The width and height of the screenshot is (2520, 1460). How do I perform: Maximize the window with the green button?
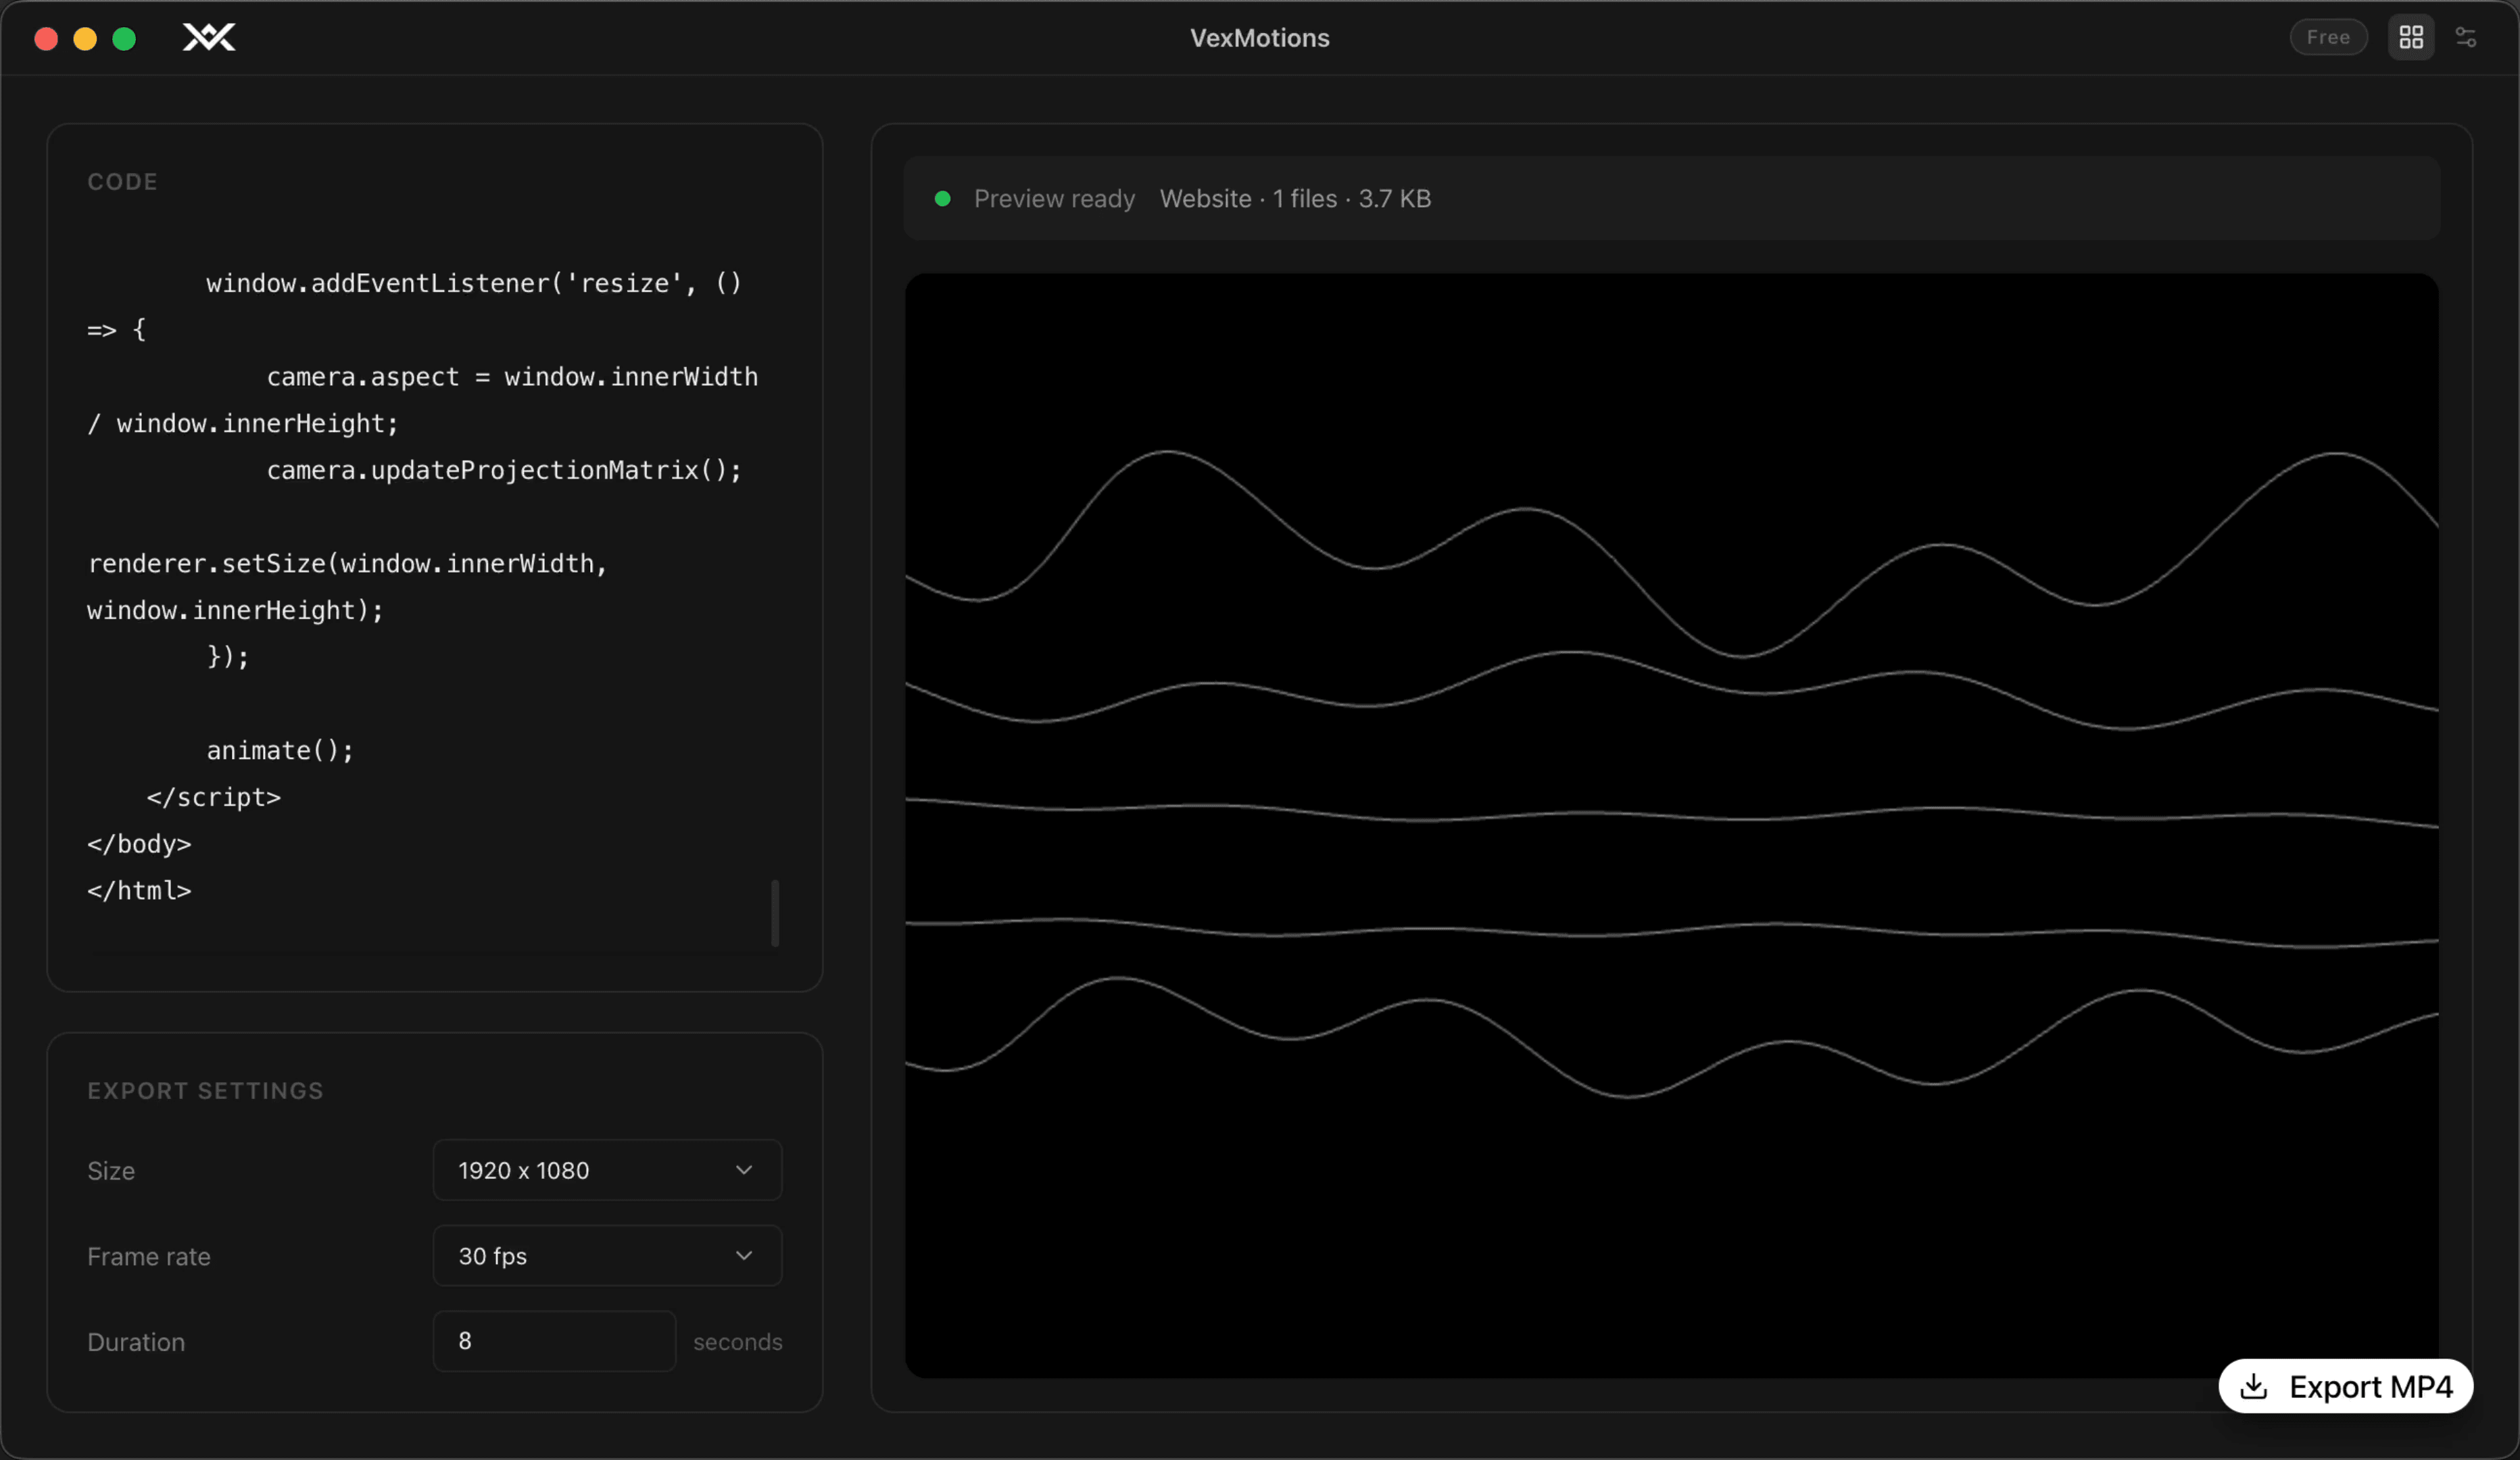pos(124,39)
